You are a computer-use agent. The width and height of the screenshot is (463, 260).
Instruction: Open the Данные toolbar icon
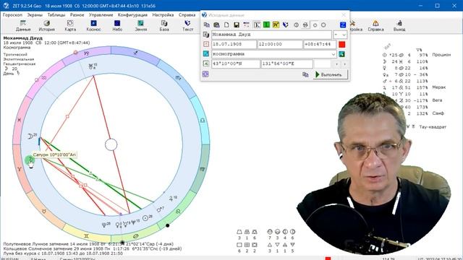pos(23,25)
